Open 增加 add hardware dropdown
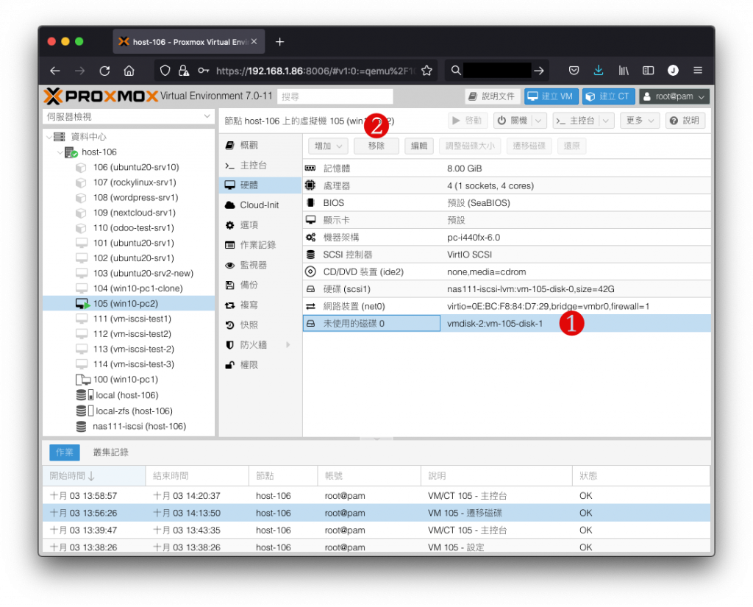The height and width of the screenshot is (607, 753). coord(328,146)
